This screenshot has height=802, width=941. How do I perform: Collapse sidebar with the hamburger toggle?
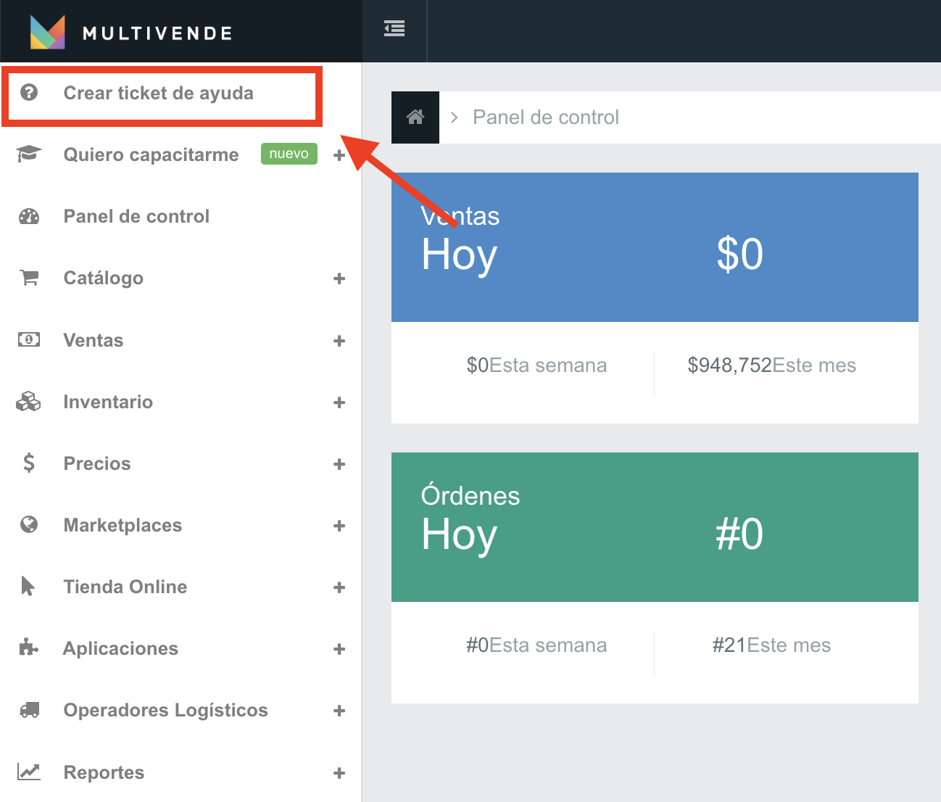tap(394, 29)
